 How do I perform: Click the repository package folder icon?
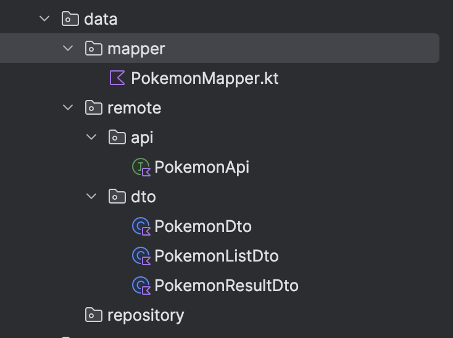point(94,315)
